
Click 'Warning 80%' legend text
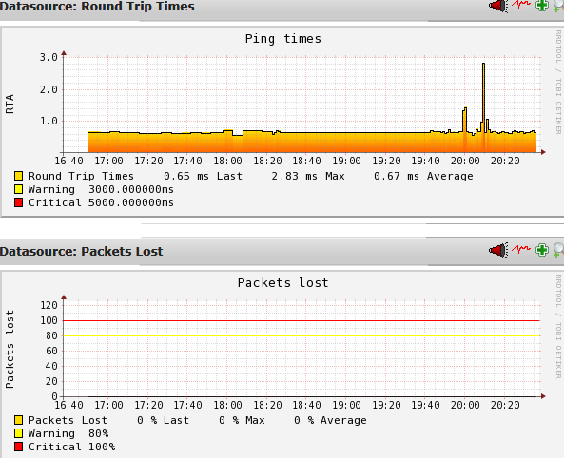68,433
